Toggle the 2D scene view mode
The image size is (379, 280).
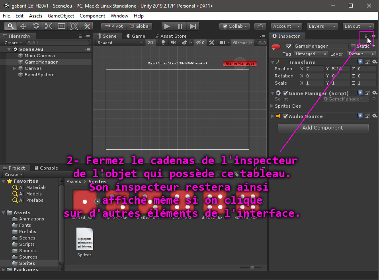pos(150,43)
